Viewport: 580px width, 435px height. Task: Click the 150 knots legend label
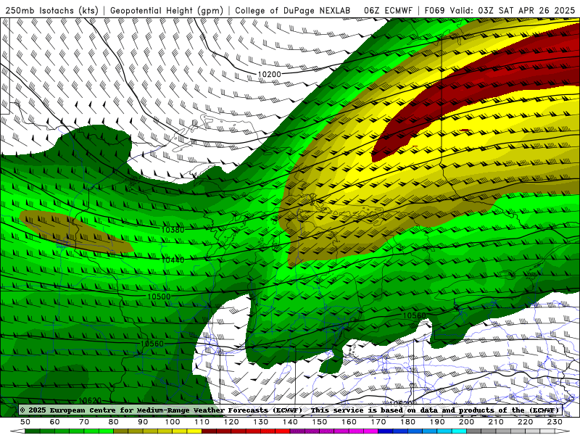click(320, 422)
